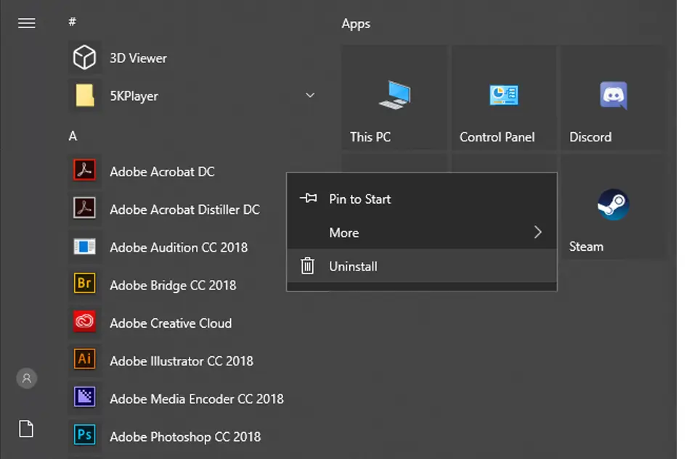Click the Adobe Acrobat DC icon
The width and height of the screenshot is (692, 459).
[85, 171]
